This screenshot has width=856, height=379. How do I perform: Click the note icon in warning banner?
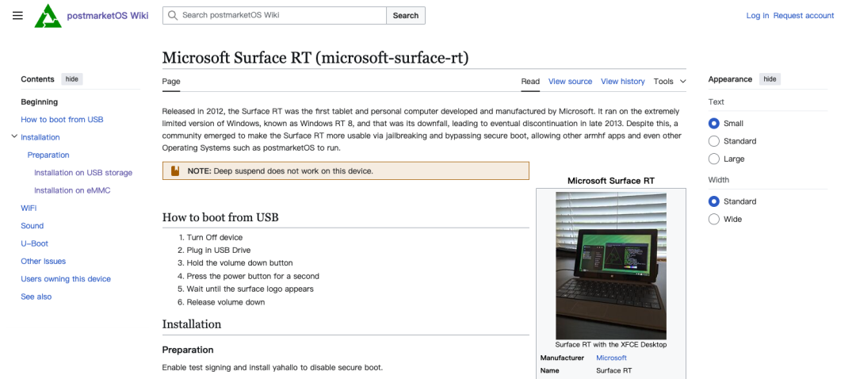(174, 171)
